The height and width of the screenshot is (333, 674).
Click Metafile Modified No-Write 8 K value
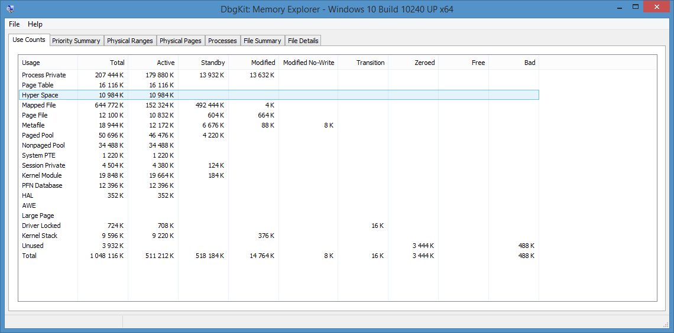(328, 125)
